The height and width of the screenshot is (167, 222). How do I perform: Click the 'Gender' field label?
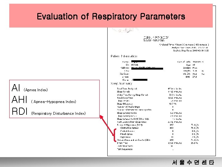click(x=187, y=68)
